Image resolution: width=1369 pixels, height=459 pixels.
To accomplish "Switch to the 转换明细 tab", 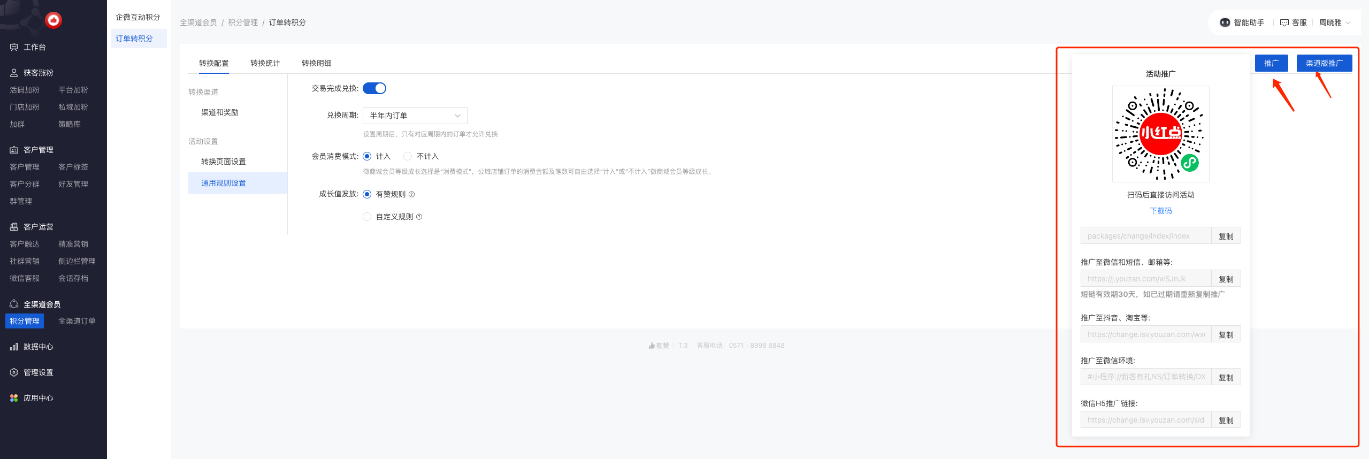I will (316, 63).
